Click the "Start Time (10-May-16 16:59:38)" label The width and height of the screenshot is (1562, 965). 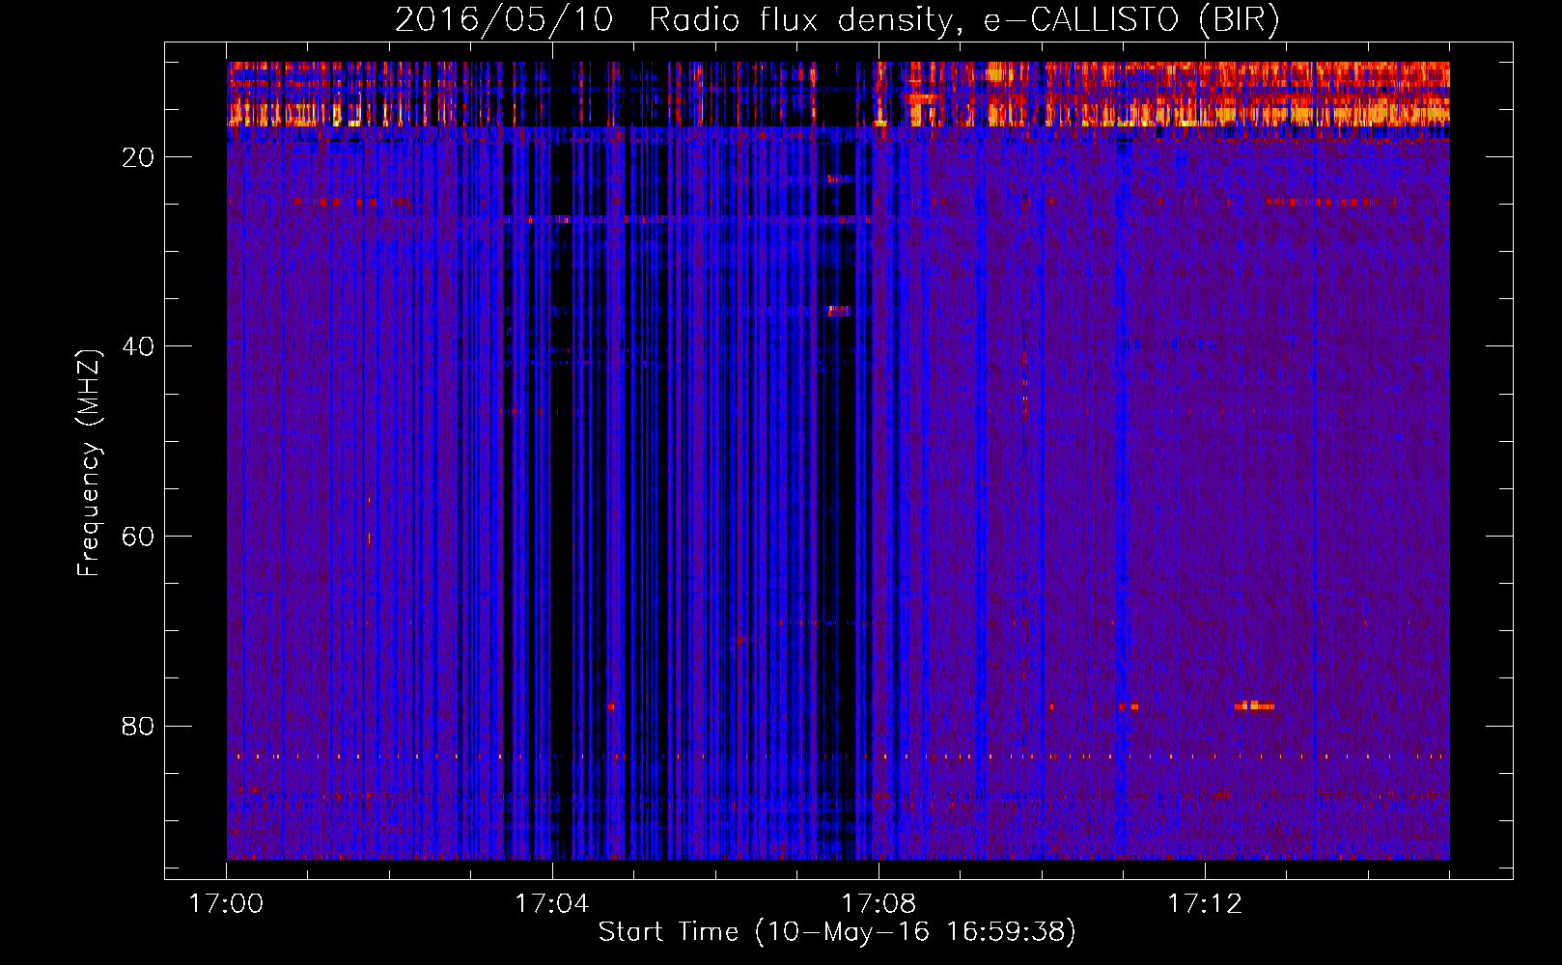coord(837,932)
